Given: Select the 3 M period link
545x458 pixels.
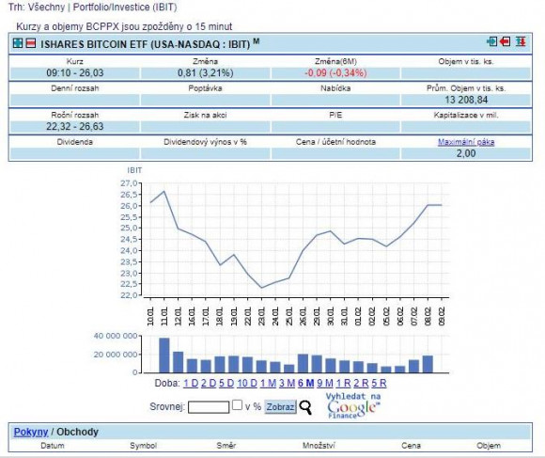Looking at the screenshot, I should point(288,383).
